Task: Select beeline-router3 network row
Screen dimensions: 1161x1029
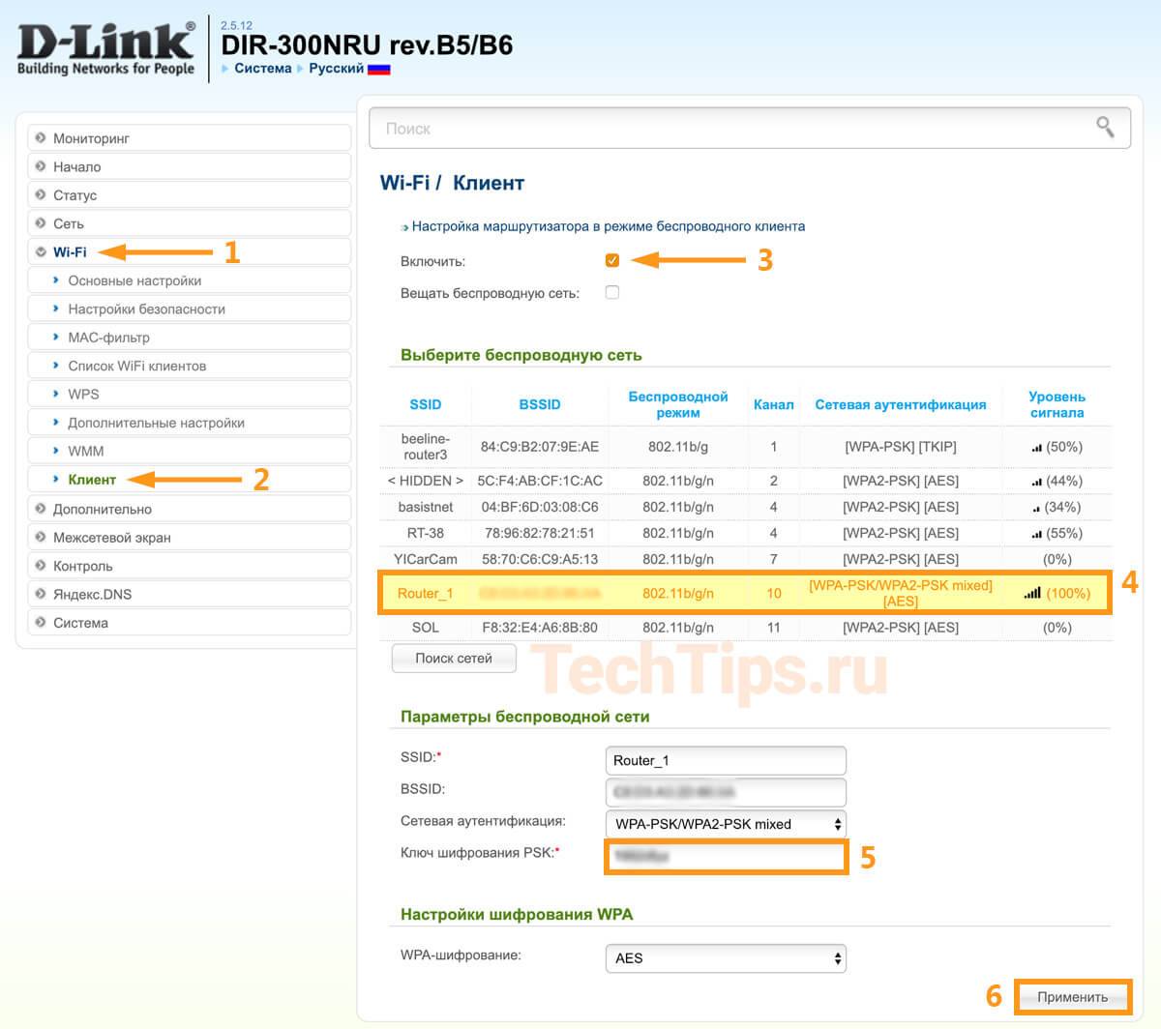Action: tap(745, 447)
